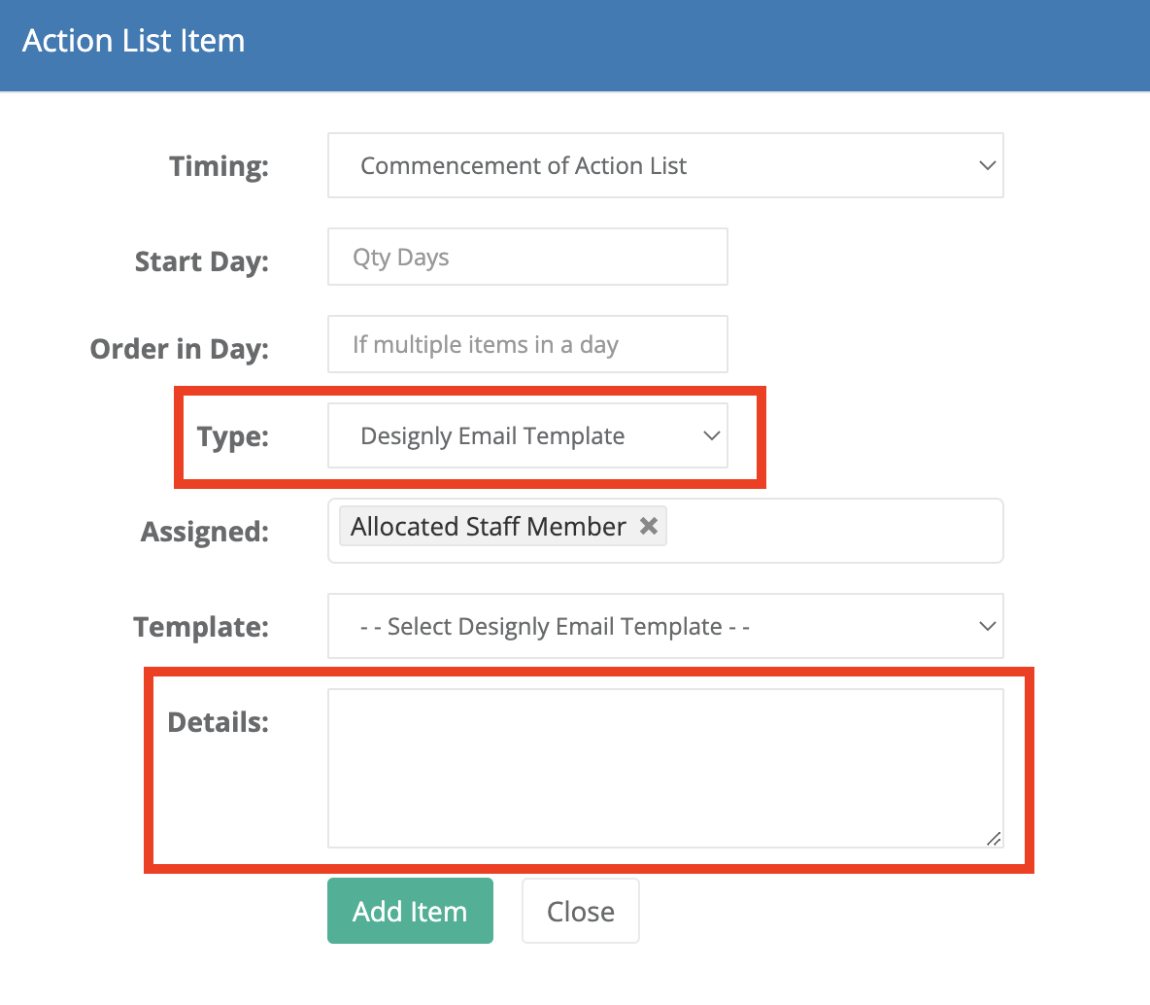Click the Timing label
Image resolution: width=1150 pixels, height=1005 pixels.
pos(219,166)
